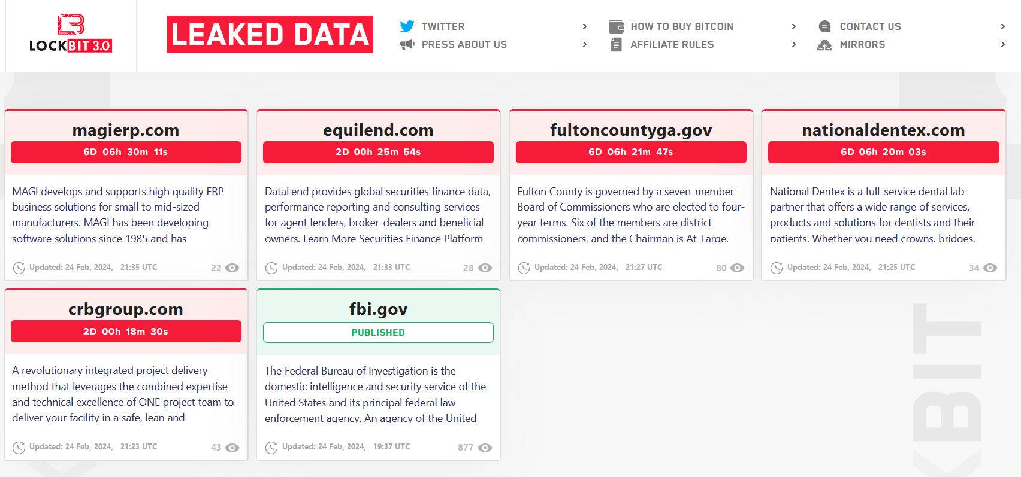The image size is (1021, 477).
Task: Click the document icon beside Affiliate Rules
Action: point(616,44)
